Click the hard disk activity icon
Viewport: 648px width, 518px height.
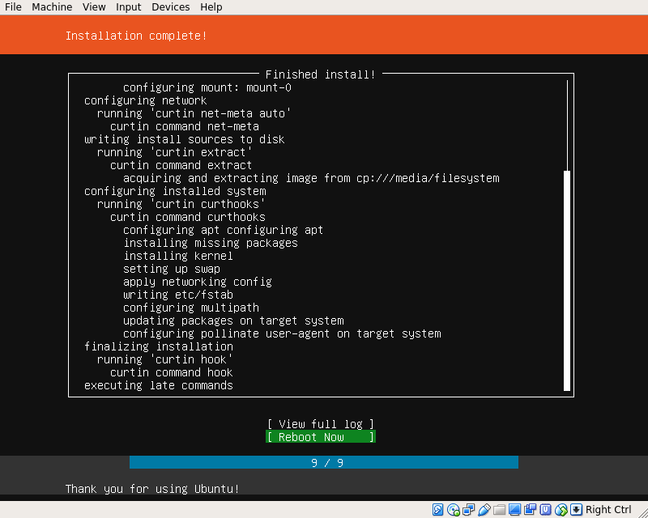point(438,509)
